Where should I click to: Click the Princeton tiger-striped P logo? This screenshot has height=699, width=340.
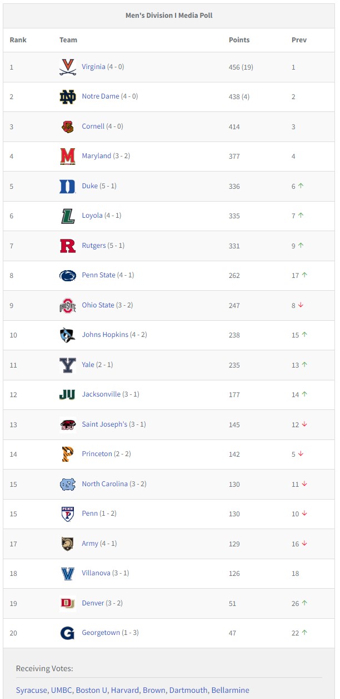coord(68,454)
